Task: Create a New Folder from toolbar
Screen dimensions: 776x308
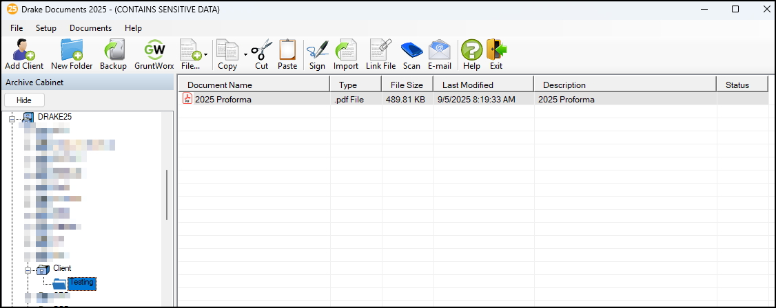Action: coord(71,54)
